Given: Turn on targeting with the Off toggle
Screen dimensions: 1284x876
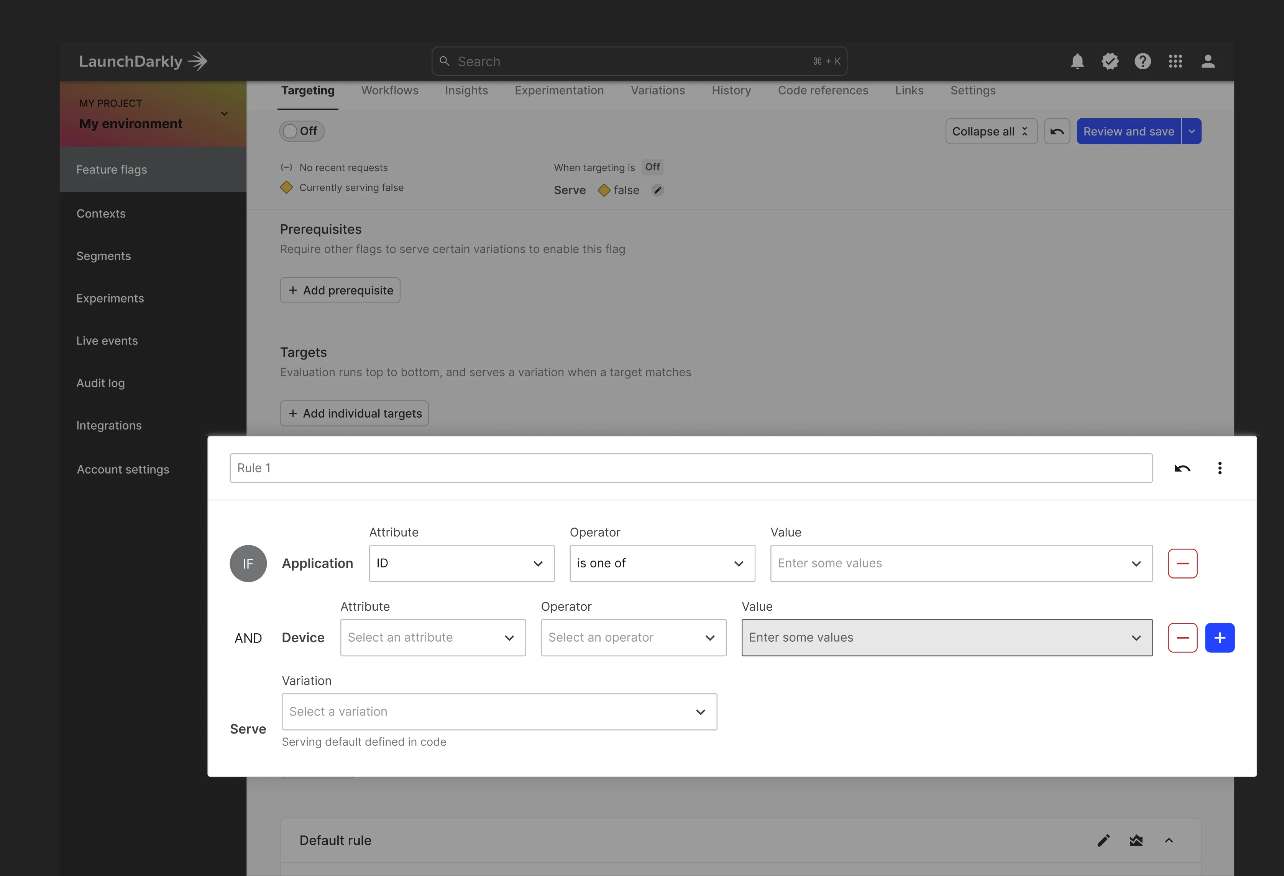Looking at the screenshot, I should click(x=301, y=131).
